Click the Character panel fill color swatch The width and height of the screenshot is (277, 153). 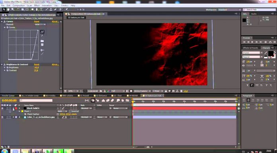coord(271,53)
